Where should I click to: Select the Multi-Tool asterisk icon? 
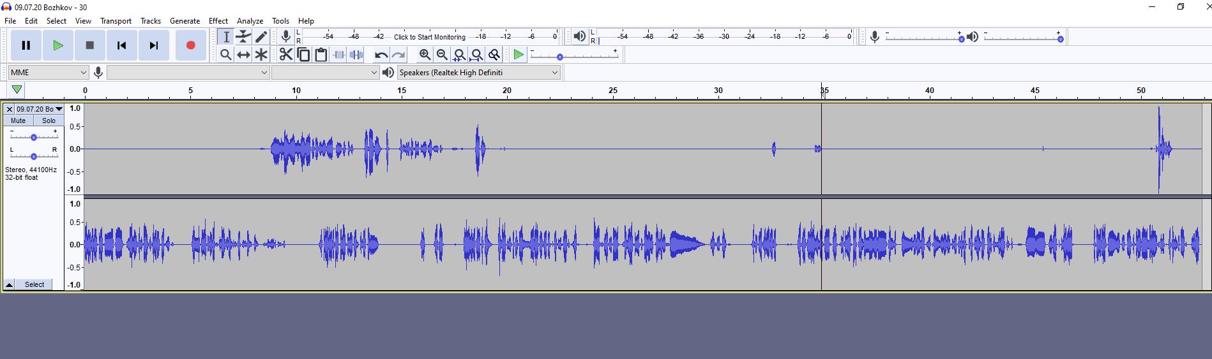(x=261, y=55)
